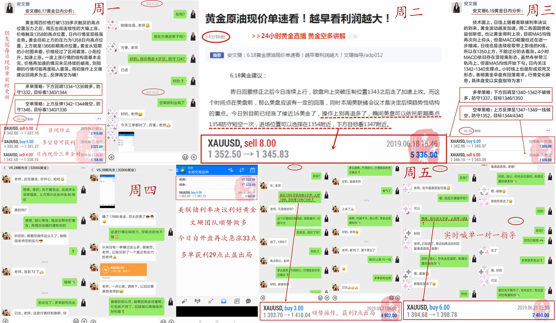Open more options in chat containing 真的吗?

click(x=83, y=168)
